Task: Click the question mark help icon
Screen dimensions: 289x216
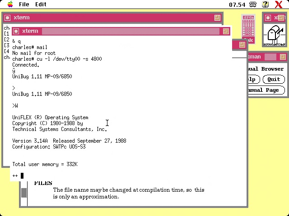Action: pos(266,4)
